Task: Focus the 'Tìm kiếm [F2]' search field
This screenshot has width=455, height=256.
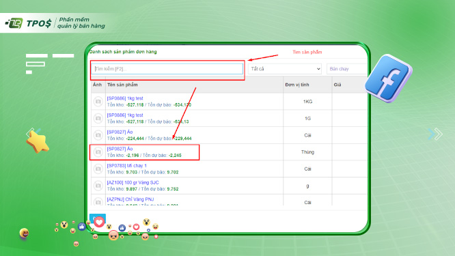Action: tap(168, 69)
